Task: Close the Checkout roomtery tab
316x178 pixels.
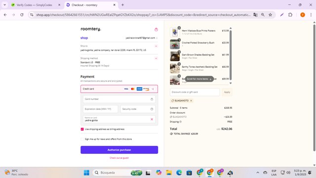Action: 114,5
